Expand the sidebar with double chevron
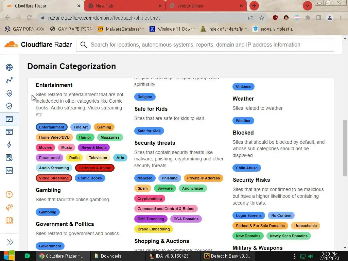The height and width of the screenshot is (261, 348). coord(10,242)
